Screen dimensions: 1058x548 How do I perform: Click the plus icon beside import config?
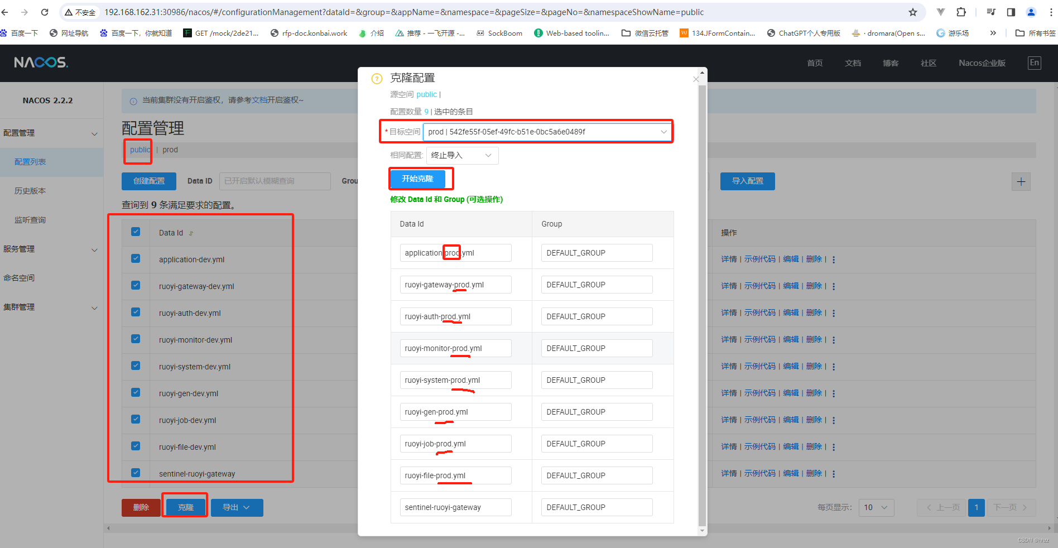(x=1021, y=181)
